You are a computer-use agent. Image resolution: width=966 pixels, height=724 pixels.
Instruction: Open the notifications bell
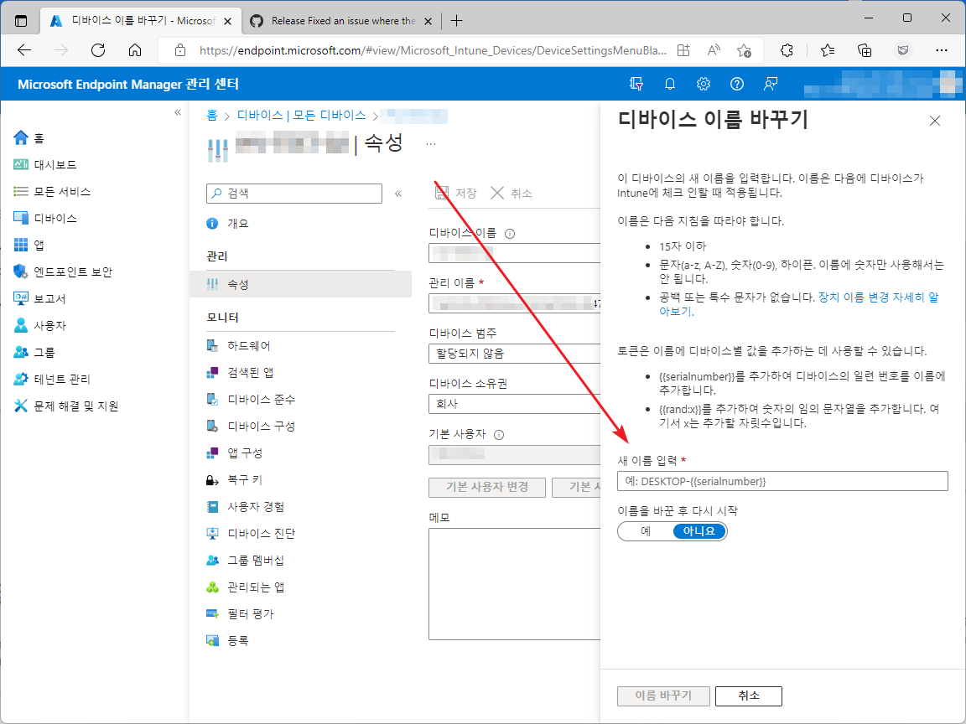(x=670, y=84)
